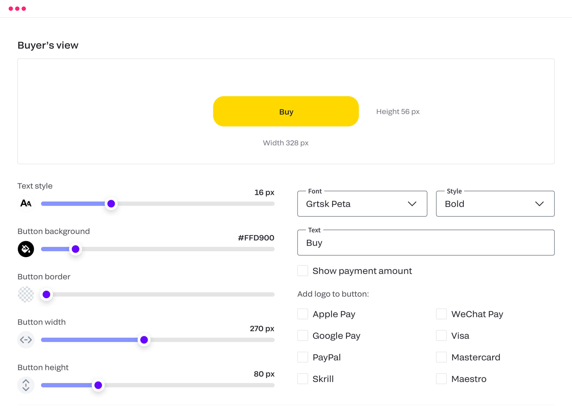This screenshot has height=416, width=572.
Task: Click the Button width slider handle
Action: pyautogui.click(x=144, y=340)
